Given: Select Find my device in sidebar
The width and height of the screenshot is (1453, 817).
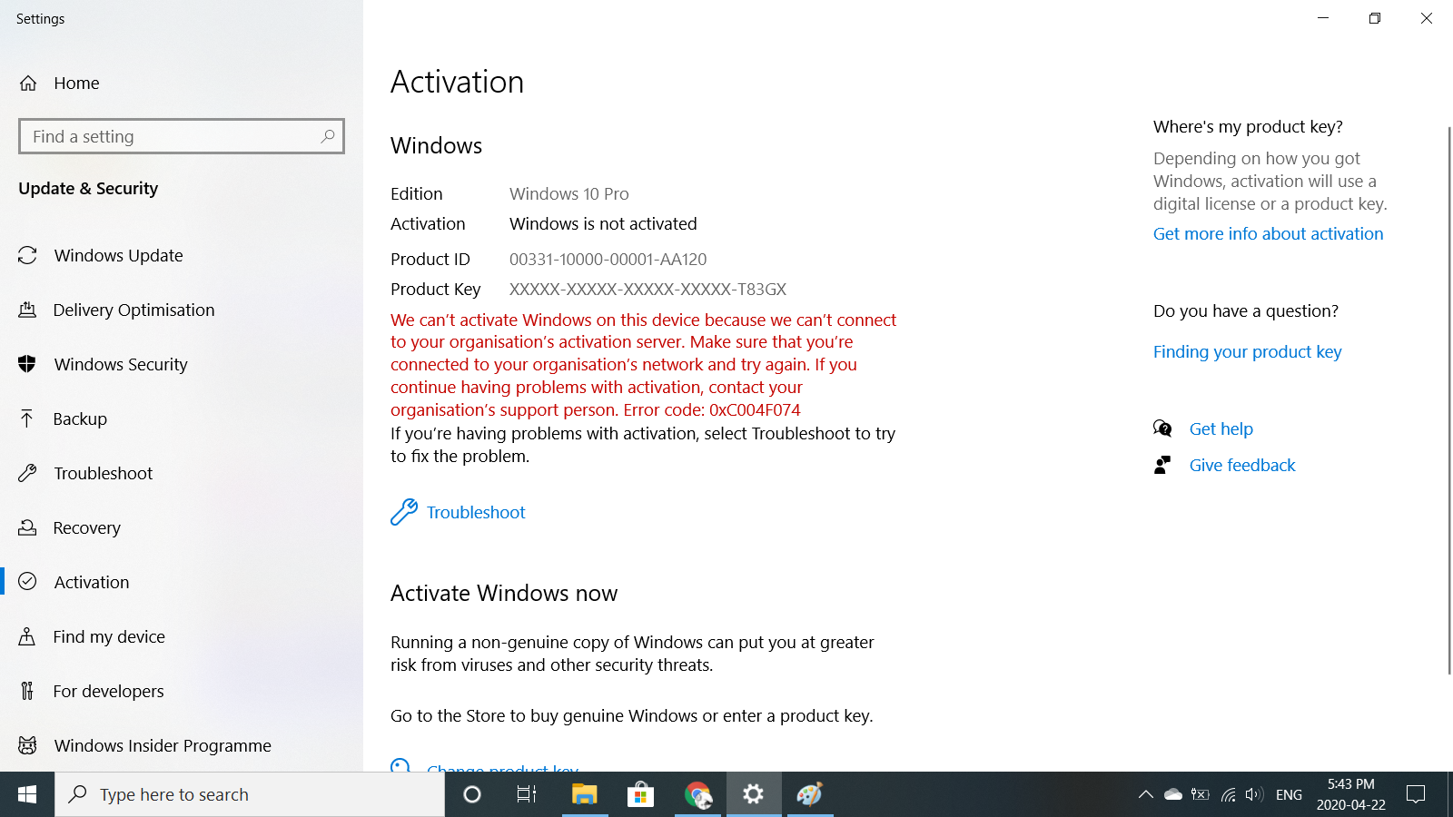Looking at the screenshot, I should (182, 636).
